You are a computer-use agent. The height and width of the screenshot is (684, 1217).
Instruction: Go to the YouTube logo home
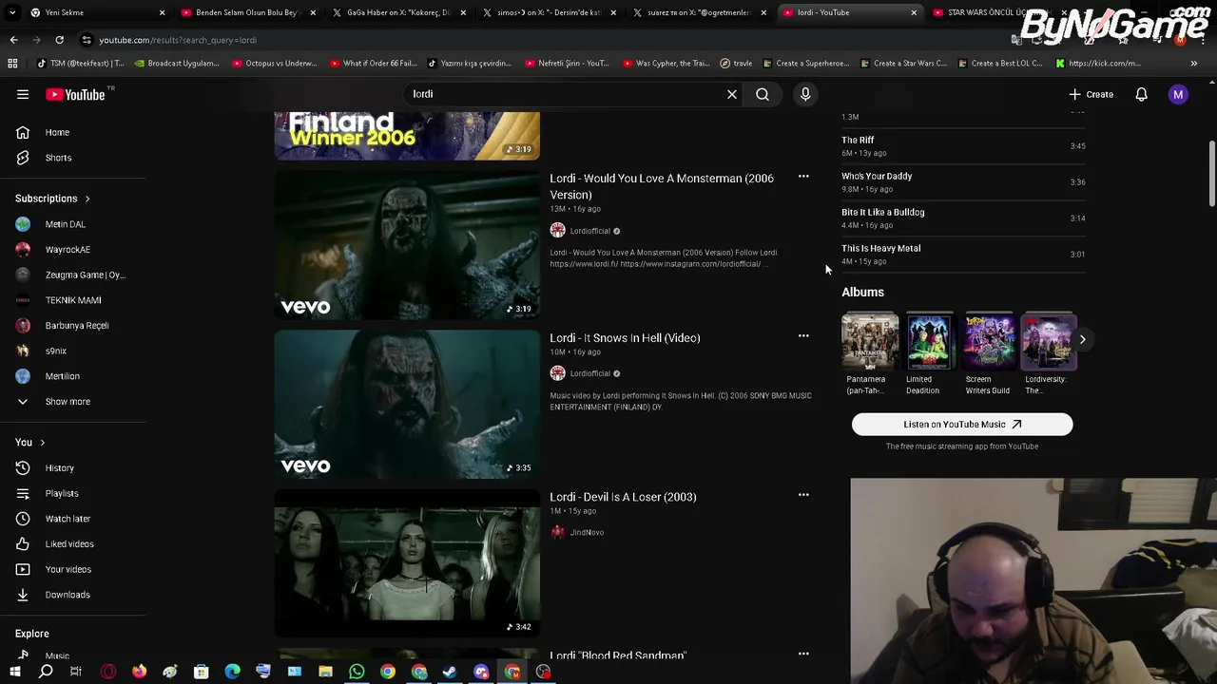[75, 94]
